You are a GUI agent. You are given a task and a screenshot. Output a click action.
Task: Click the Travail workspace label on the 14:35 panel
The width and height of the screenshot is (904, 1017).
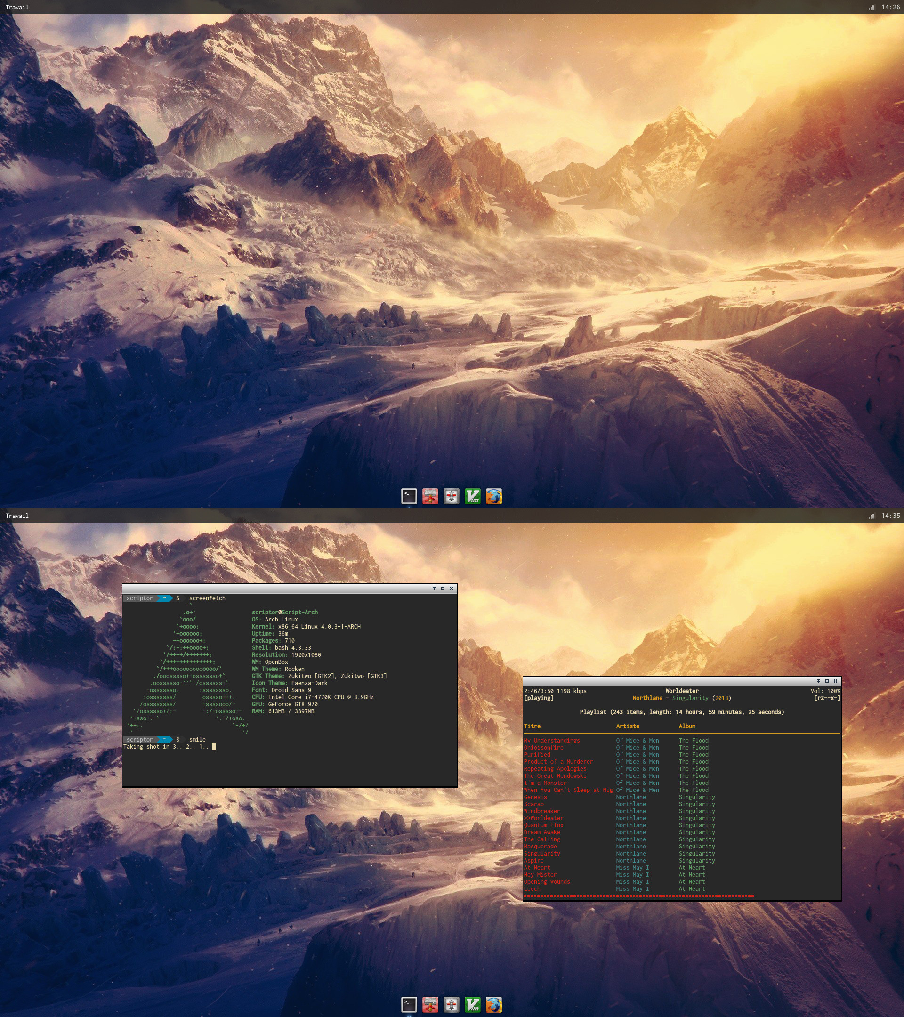click(17, 516)
